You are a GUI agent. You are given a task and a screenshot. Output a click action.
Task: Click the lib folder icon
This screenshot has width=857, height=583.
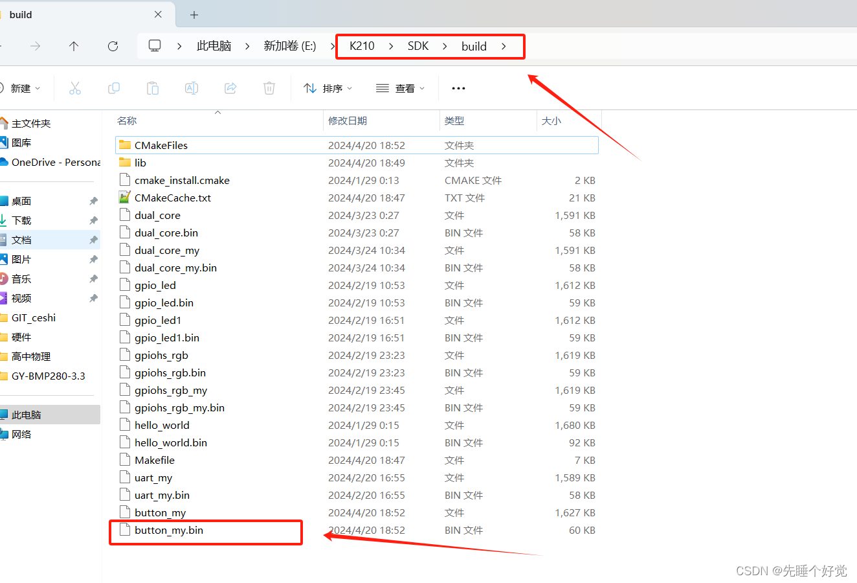(x=125, y=163)
